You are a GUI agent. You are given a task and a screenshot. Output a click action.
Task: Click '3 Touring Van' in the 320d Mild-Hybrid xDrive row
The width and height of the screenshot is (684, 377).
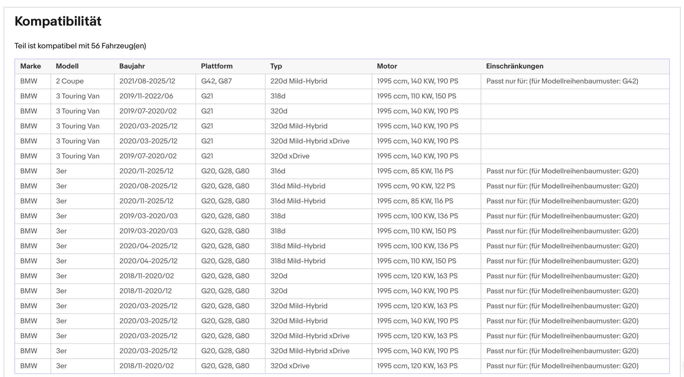(78, 141)
